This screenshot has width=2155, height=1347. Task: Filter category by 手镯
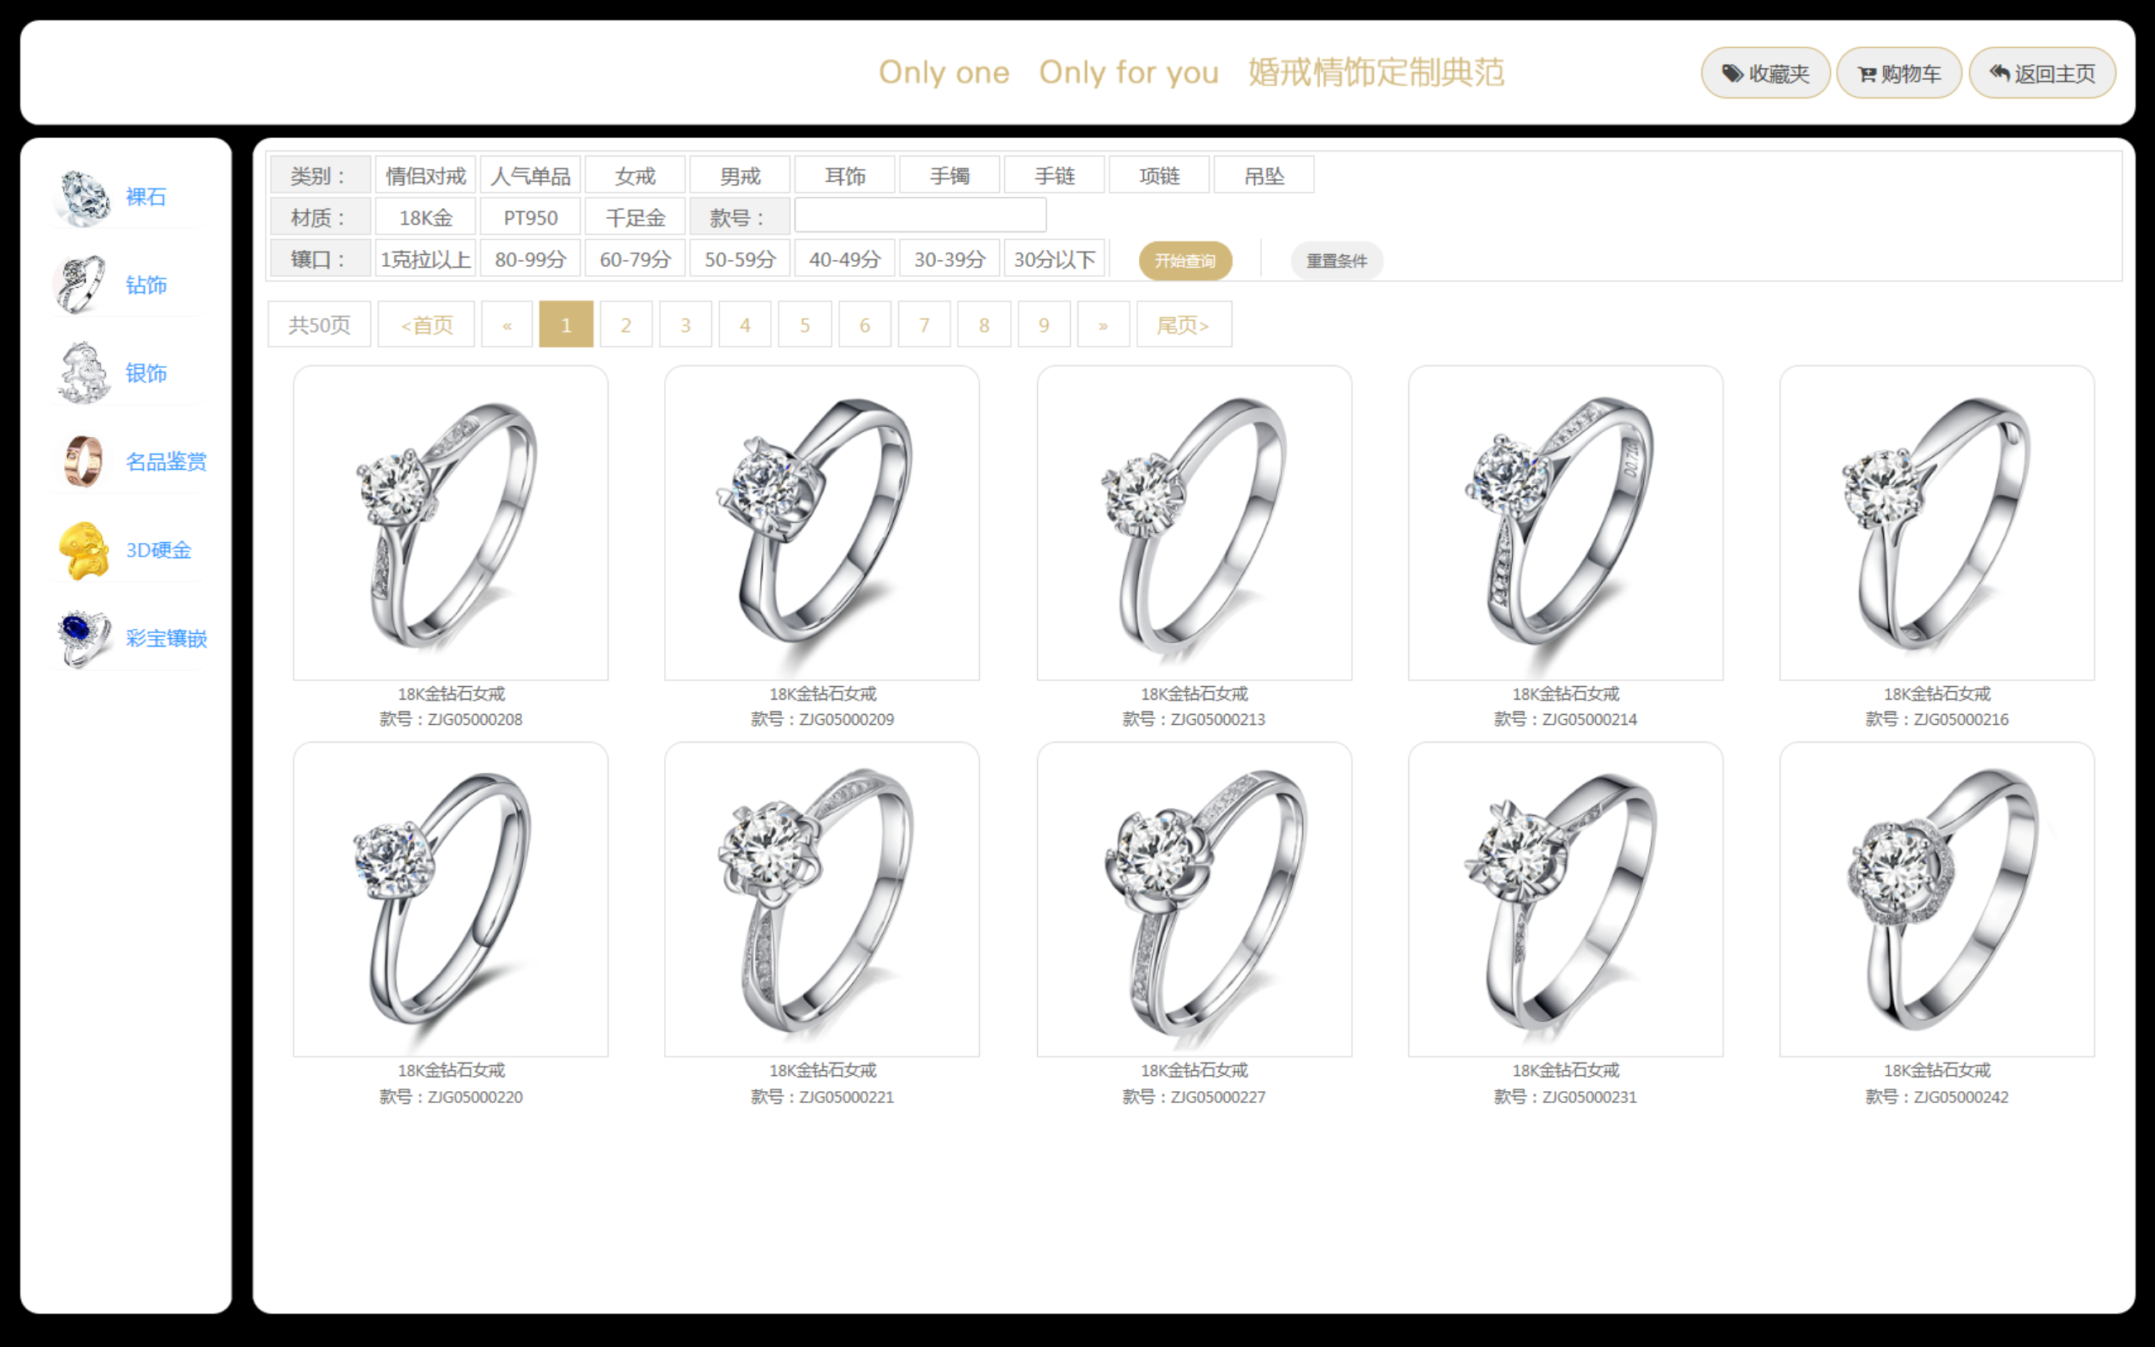950,175
